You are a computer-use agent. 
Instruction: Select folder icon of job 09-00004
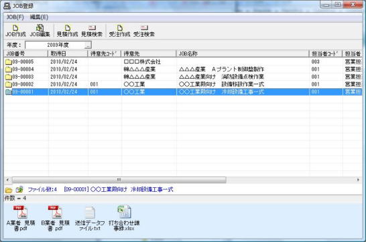click(x=9, y=69)
